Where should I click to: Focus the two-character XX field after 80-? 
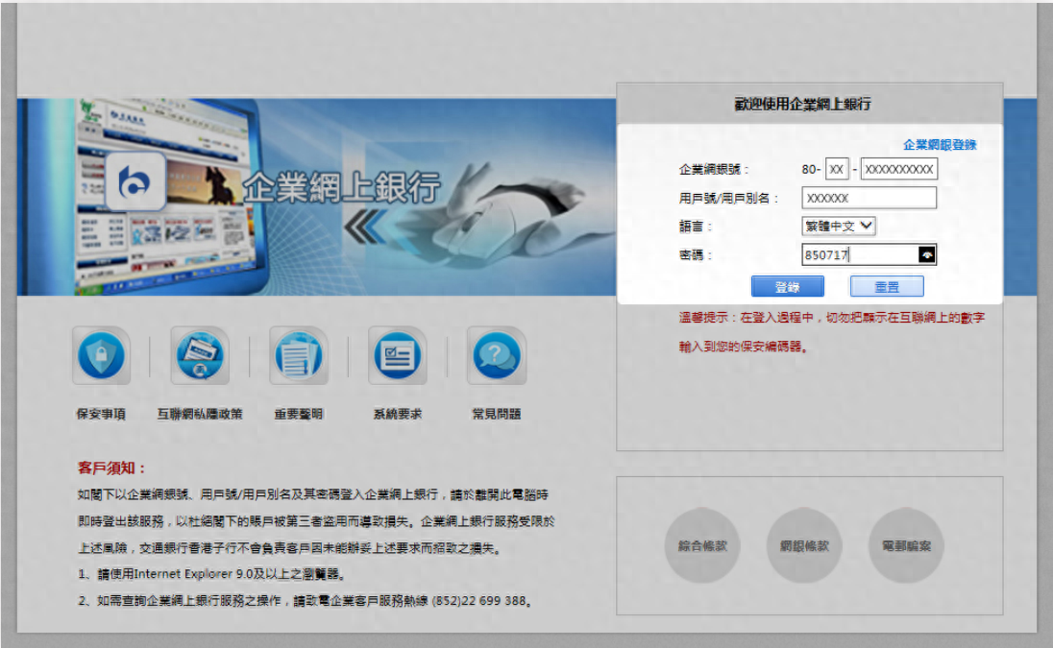point(837,170)
